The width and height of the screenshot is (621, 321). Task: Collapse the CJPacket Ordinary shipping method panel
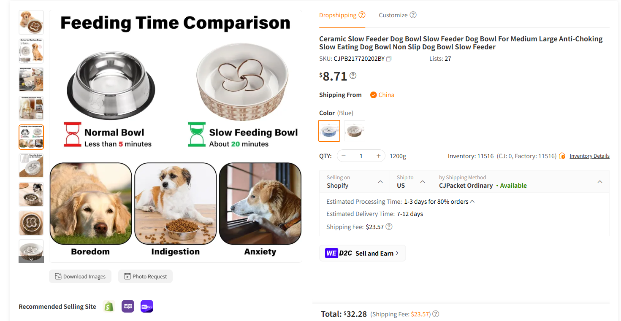pos(600,182)
